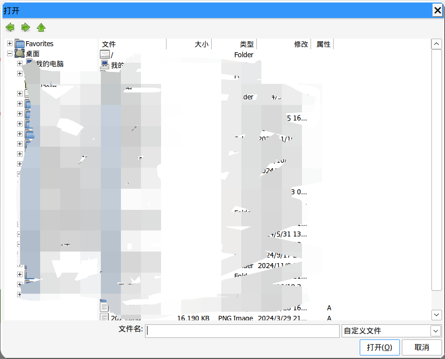Sort by the 类型 column header
Screen dimensions: 445x359
pyautogui.click(x=234, y=44)
